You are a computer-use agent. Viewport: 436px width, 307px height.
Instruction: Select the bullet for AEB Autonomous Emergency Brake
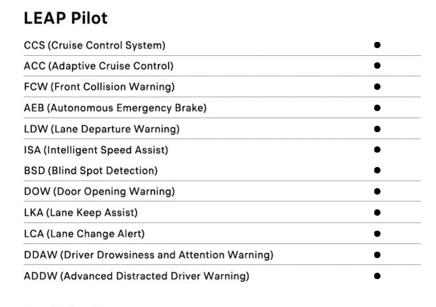click(x=377, y=107)
